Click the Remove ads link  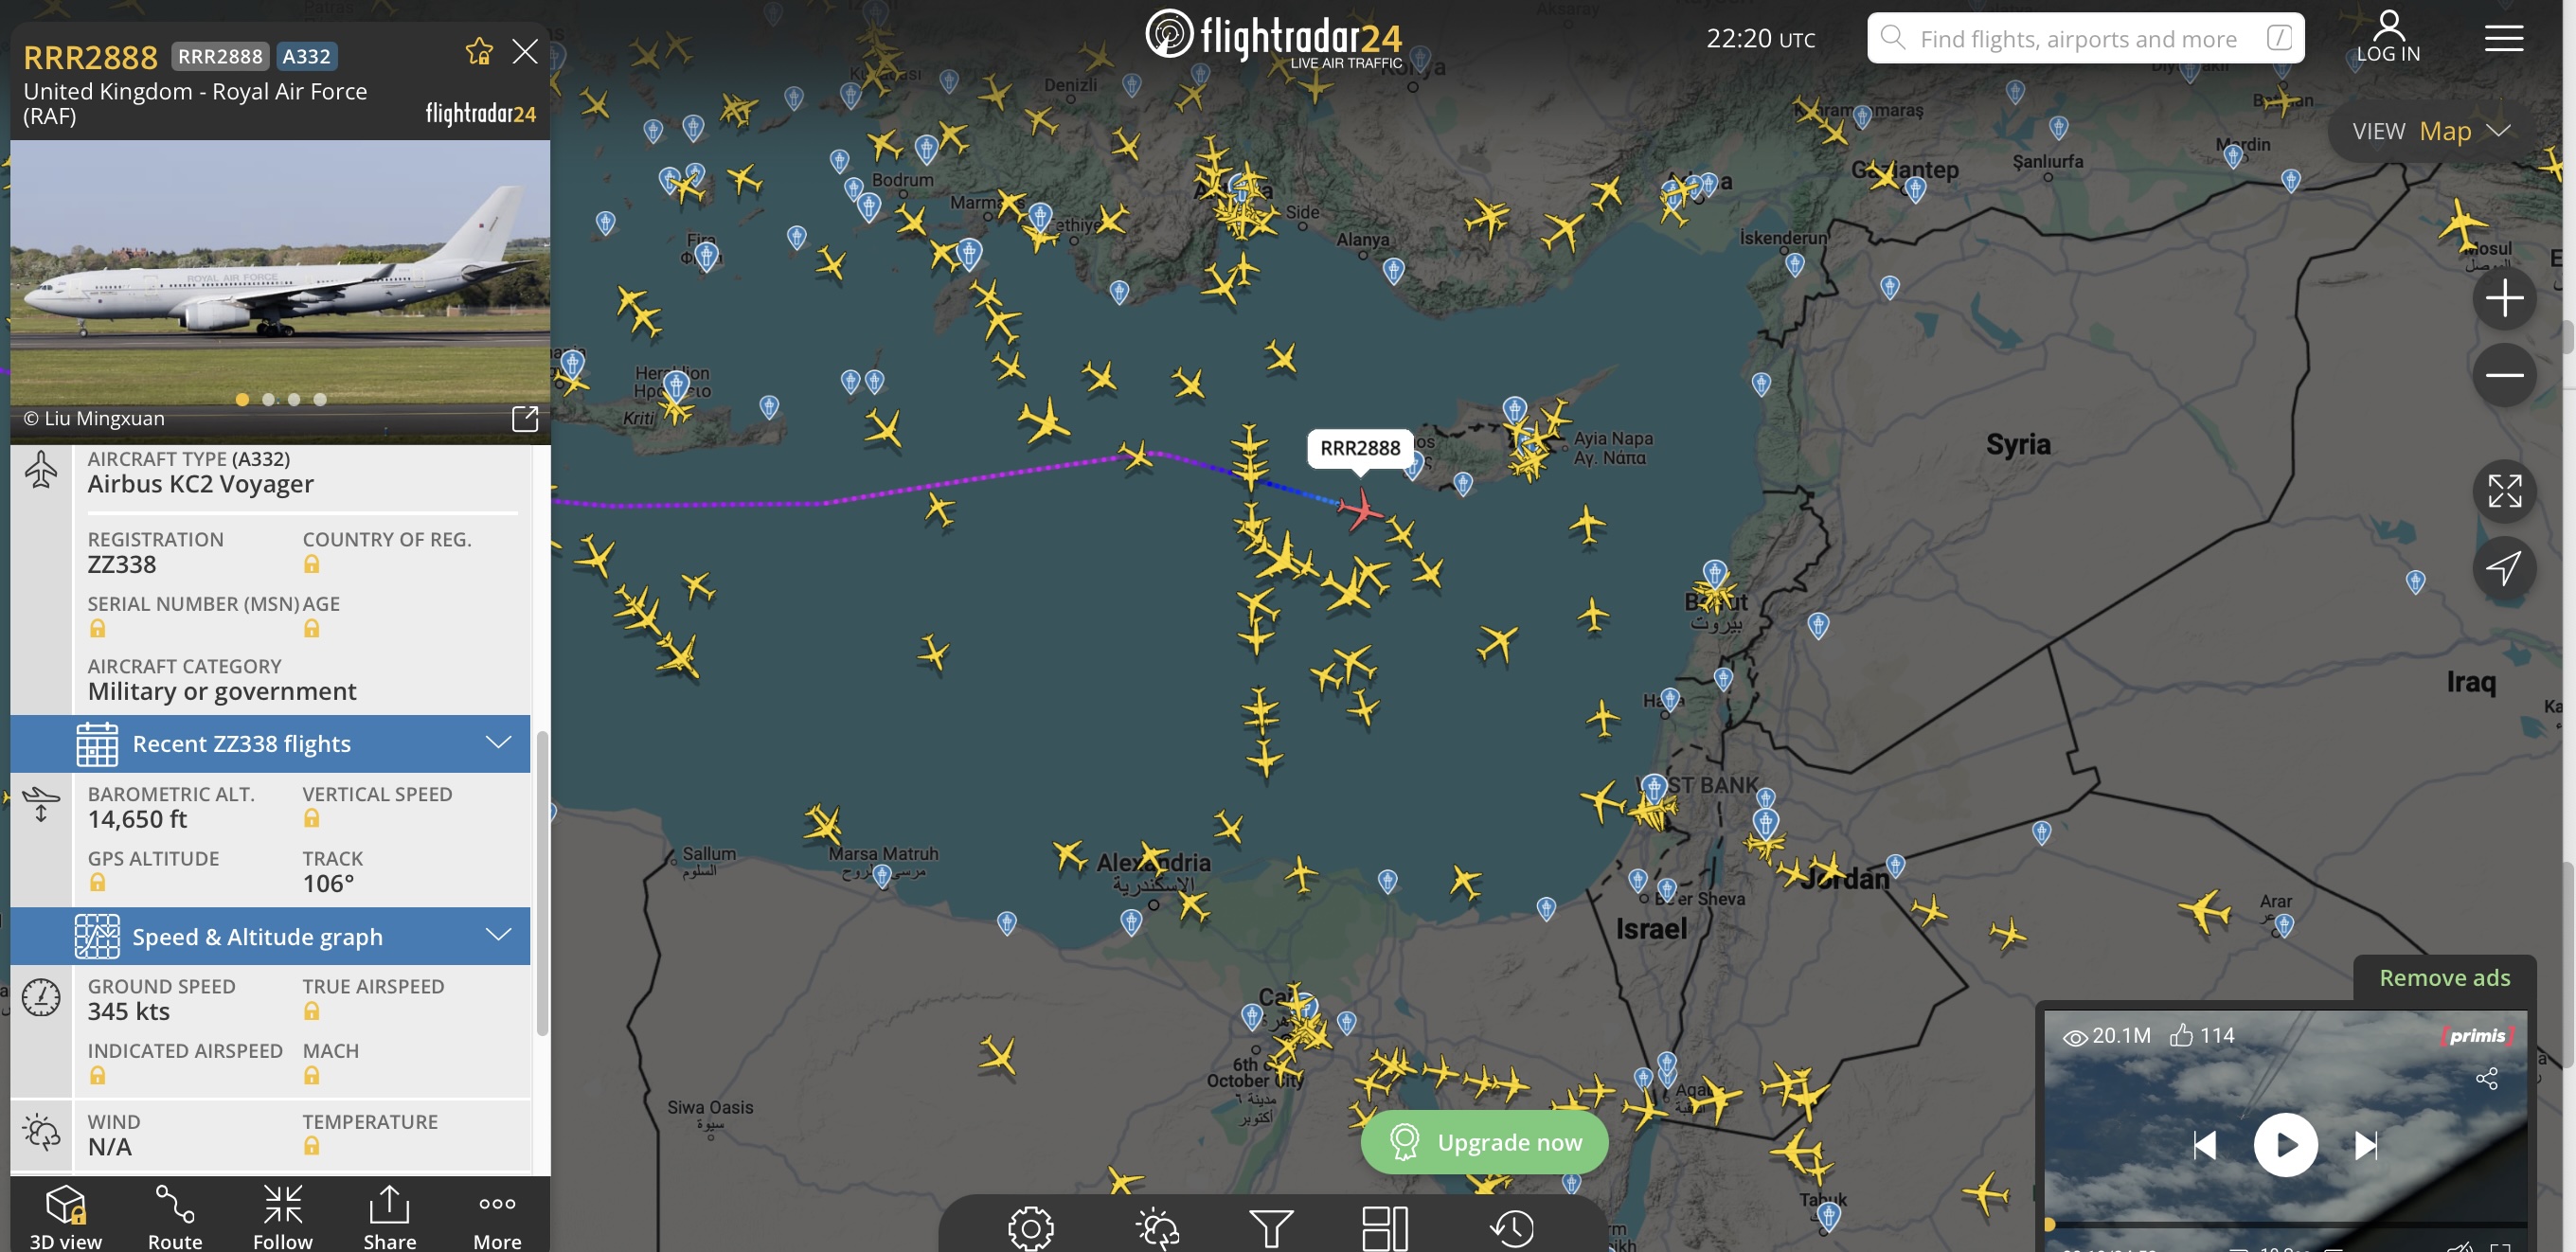click(2444, 977)
